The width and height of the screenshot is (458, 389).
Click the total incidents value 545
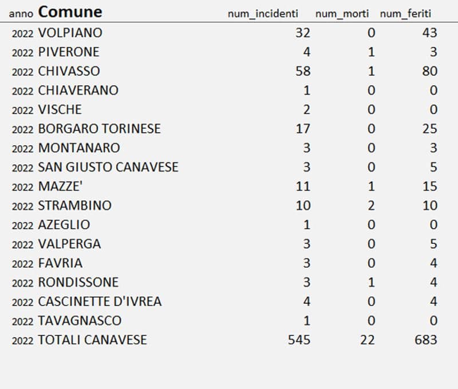click(x=299, y=340)
